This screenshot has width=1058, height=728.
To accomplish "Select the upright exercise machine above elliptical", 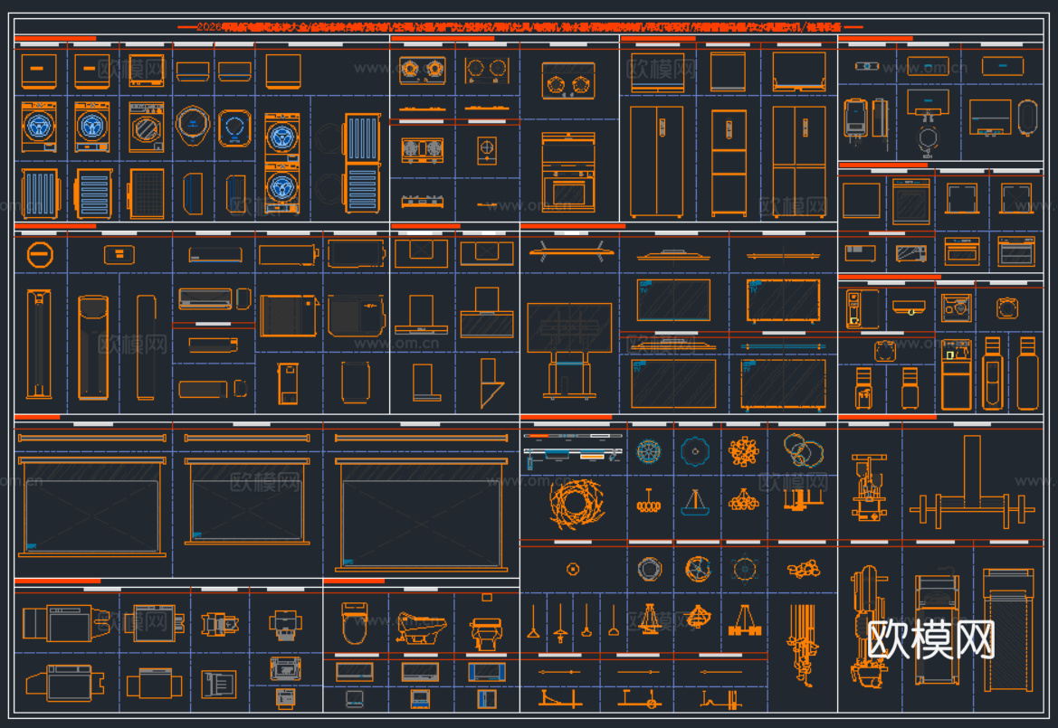I will (x=869, y=487).
